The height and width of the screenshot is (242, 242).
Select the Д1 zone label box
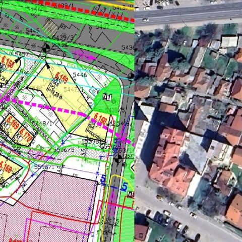point(107,97)
